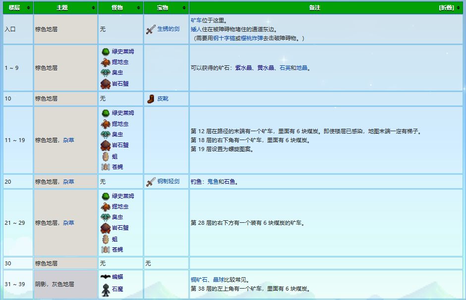This screenshot has height=300, width=466.
Task: Click 臭虫 icon in floors 1 ~ 9 row
Action: [x=106, y=73]
